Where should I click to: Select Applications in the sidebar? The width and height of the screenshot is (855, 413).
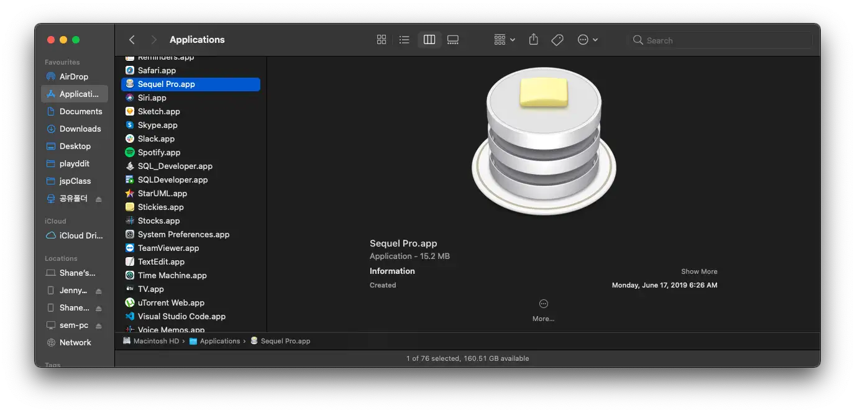pos(75,94)
